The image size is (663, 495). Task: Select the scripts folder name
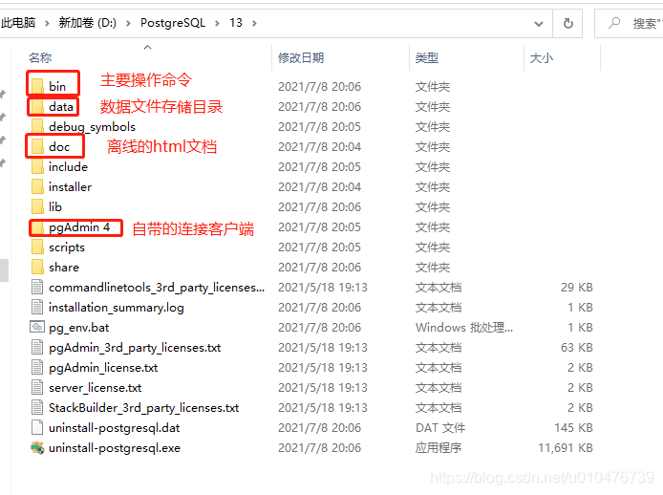[x=67, y=247]
